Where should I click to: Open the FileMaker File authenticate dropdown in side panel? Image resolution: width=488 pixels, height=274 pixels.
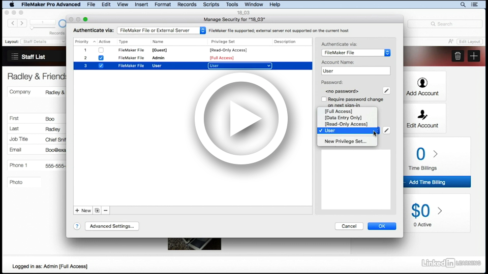click(x=356, y=53)
